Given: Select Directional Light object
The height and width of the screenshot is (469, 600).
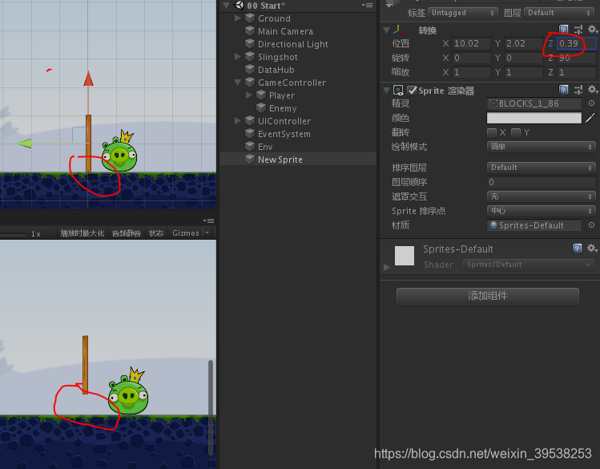Looking at the screenshot, I should [x=292, y=44].
